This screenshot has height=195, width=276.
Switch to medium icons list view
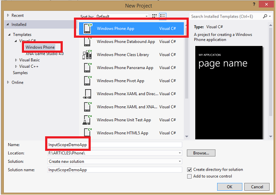click(163, 16)
